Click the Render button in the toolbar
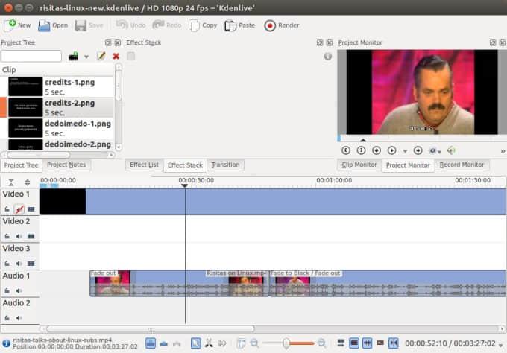 (x=281, y=25)
